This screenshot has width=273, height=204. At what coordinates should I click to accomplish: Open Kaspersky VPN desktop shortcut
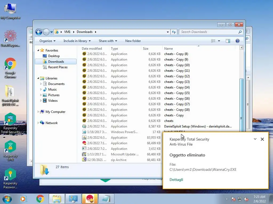pyautogui.click(x=10, y=151)
